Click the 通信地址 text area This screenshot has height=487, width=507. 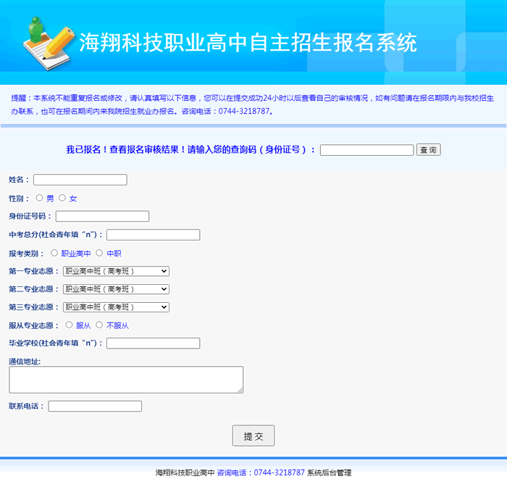click(126, 380)
